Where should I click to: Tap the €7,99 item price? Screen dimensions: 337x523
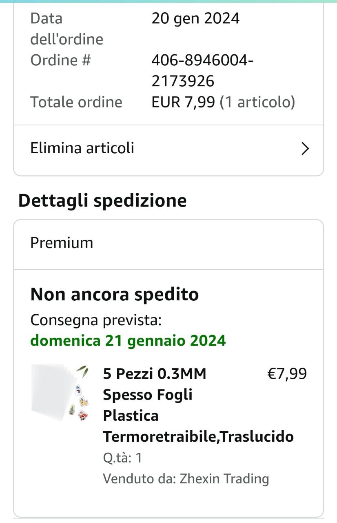[x=286, y=373]
